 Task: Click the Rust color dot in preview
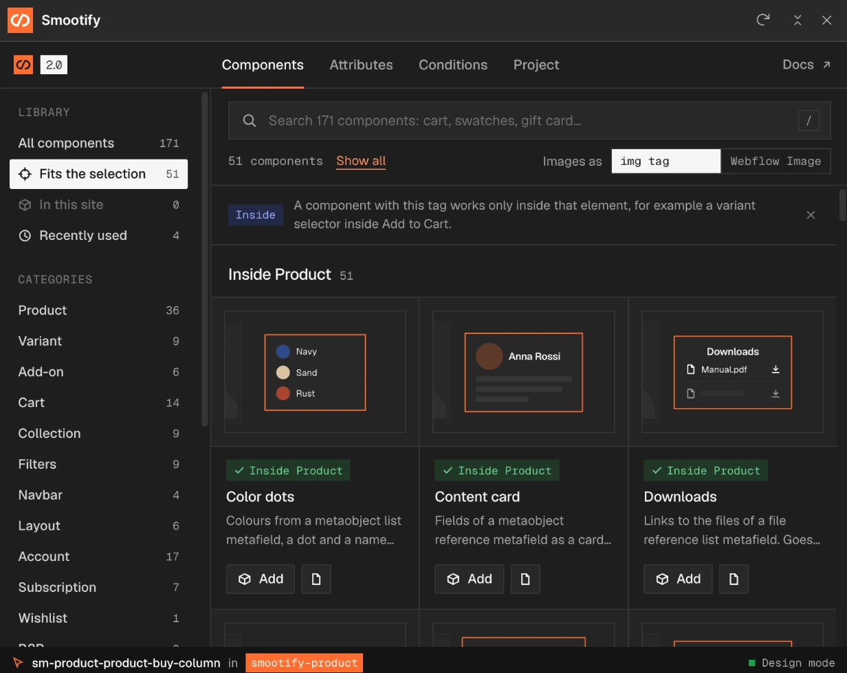click(283, 393)
